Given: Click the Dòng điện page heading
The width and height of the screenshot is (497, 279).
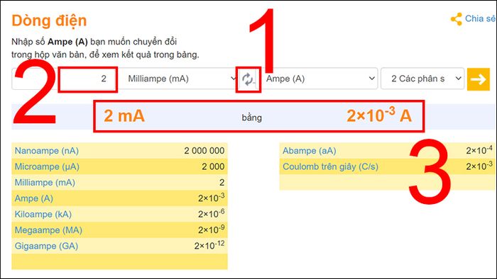Looking at the screenshot, I should click(49, 21).
